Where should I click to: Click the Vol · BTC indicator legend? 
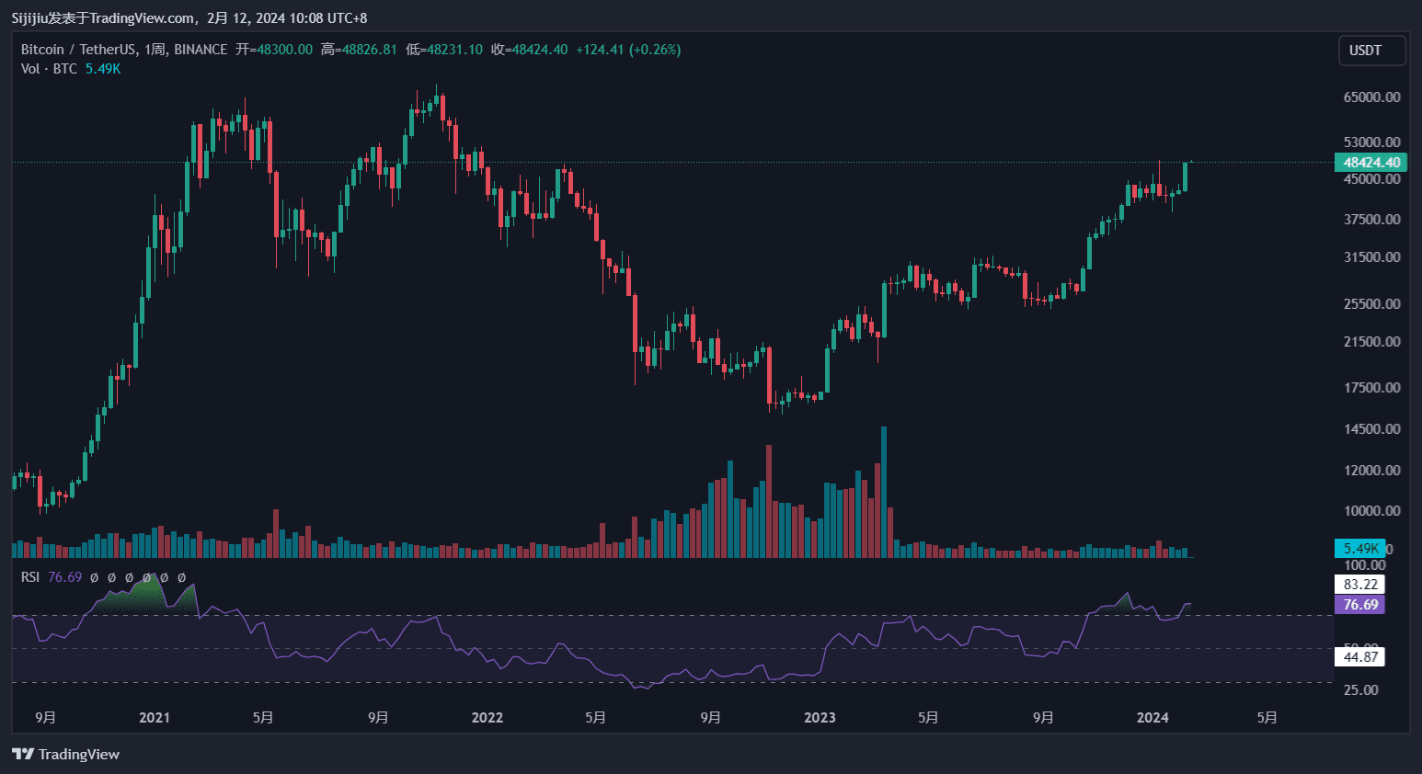pyautogui.click(x=49, y=69)
